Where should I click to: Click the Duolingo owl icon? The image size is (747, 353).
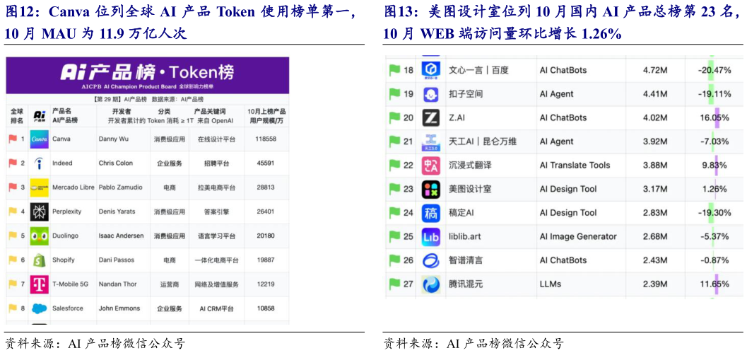pos(39,236)
